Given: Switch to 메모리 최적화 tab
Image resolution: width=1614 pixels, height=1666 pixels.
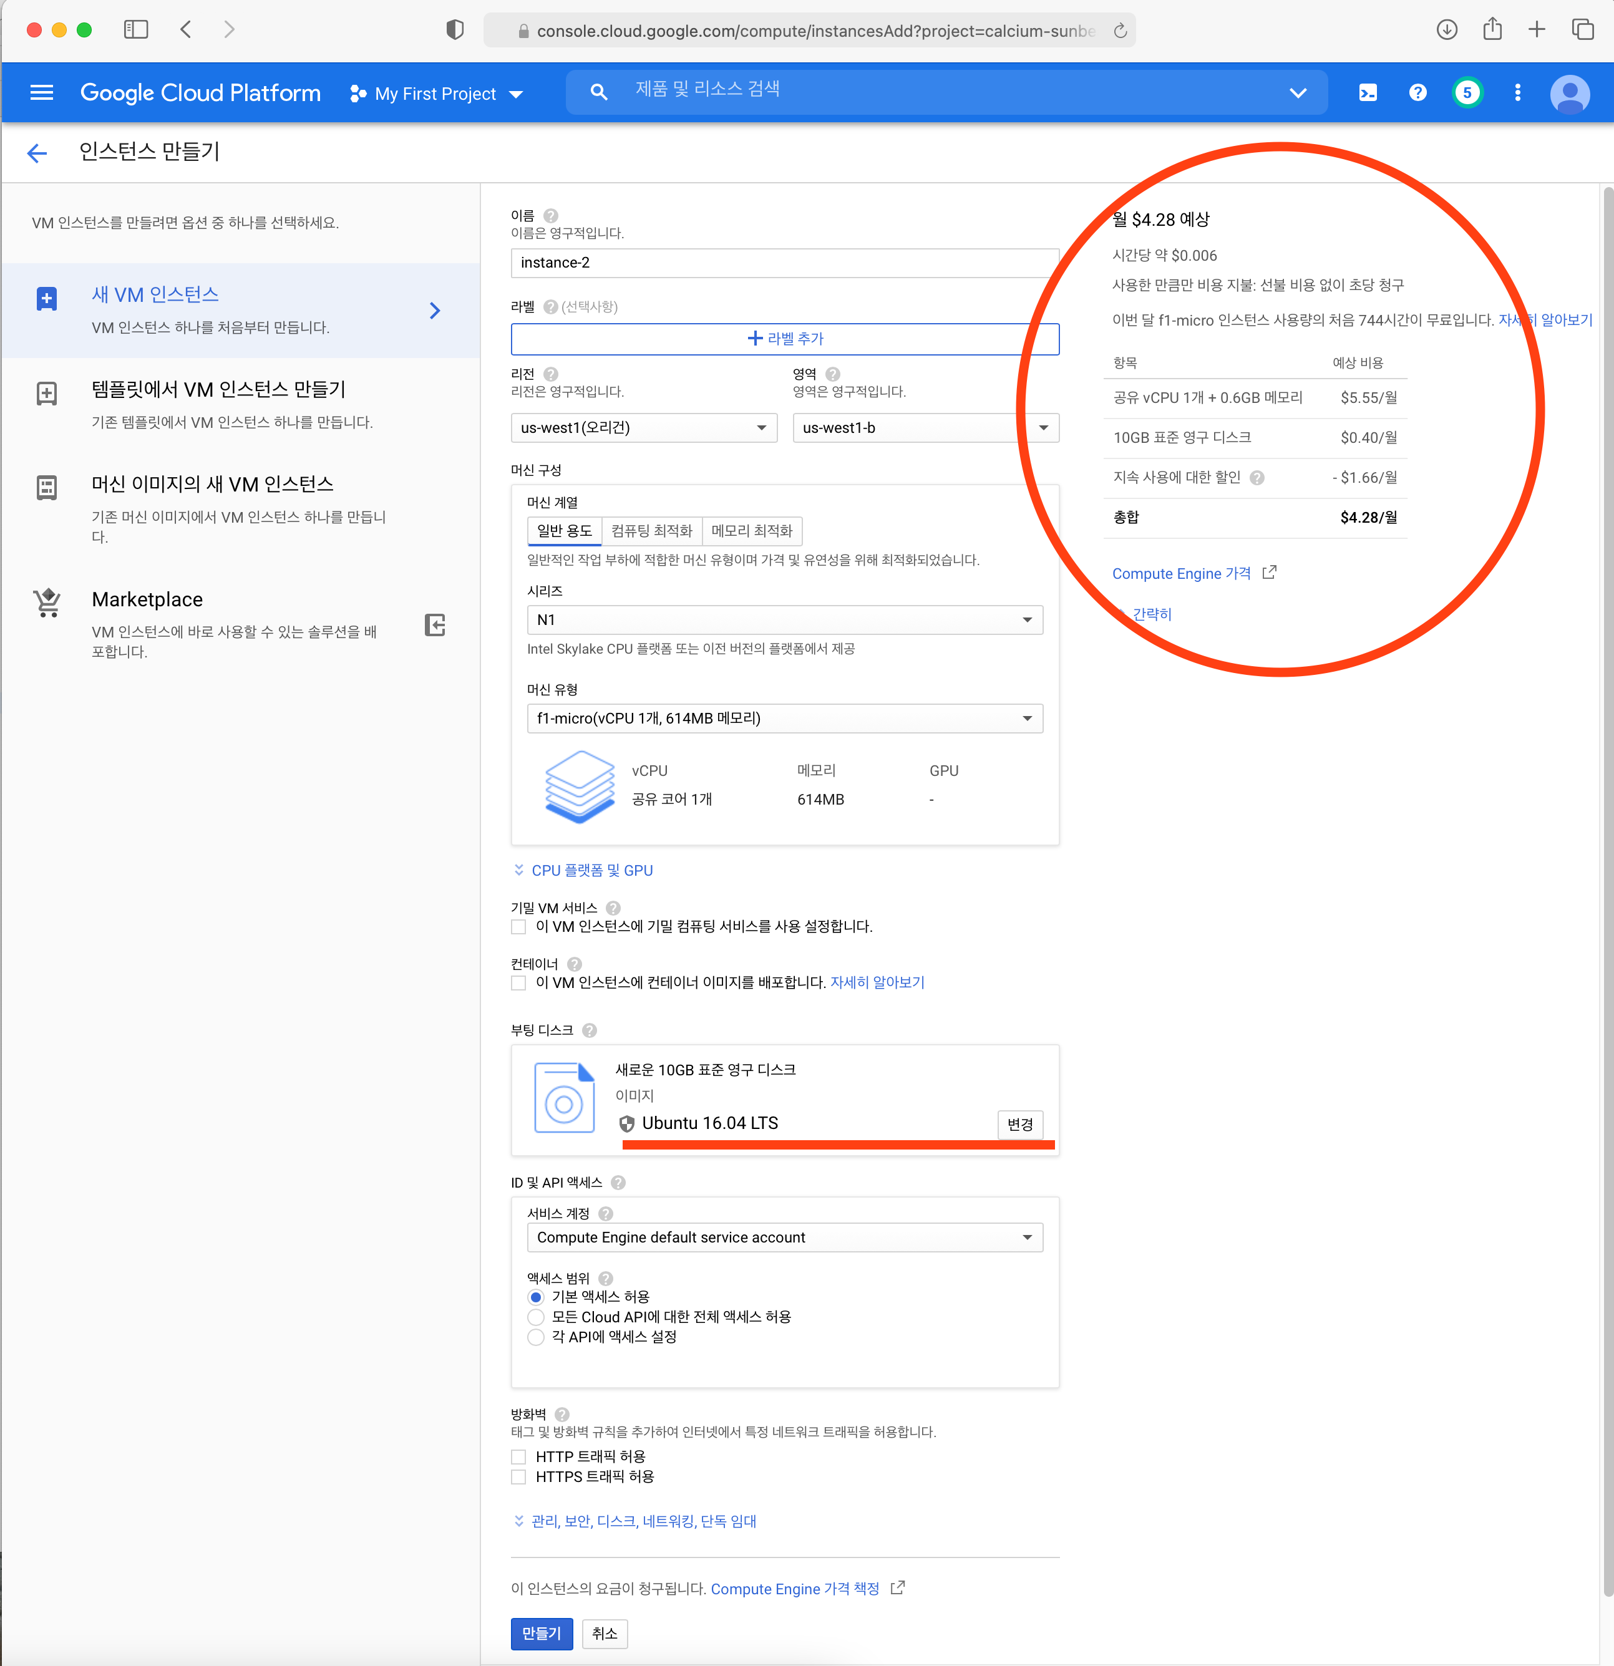Looking at the screenshot, I should point(752,530).
